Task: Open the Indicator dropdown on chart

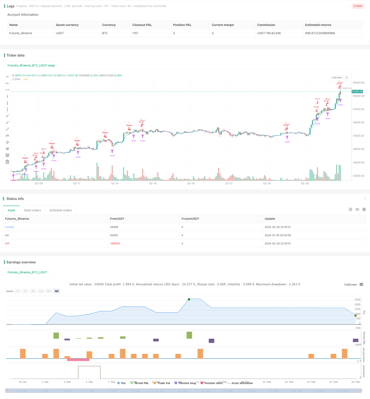Action: 337,78
